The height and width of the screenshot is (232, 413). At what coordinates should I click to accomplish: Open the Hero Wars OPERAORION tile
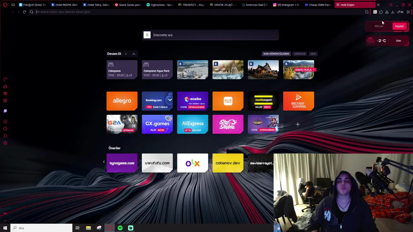click(263, 124)
